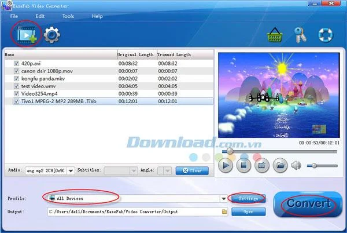Expand the Audio track dropdown
The image size is (347, 233).
71,171
